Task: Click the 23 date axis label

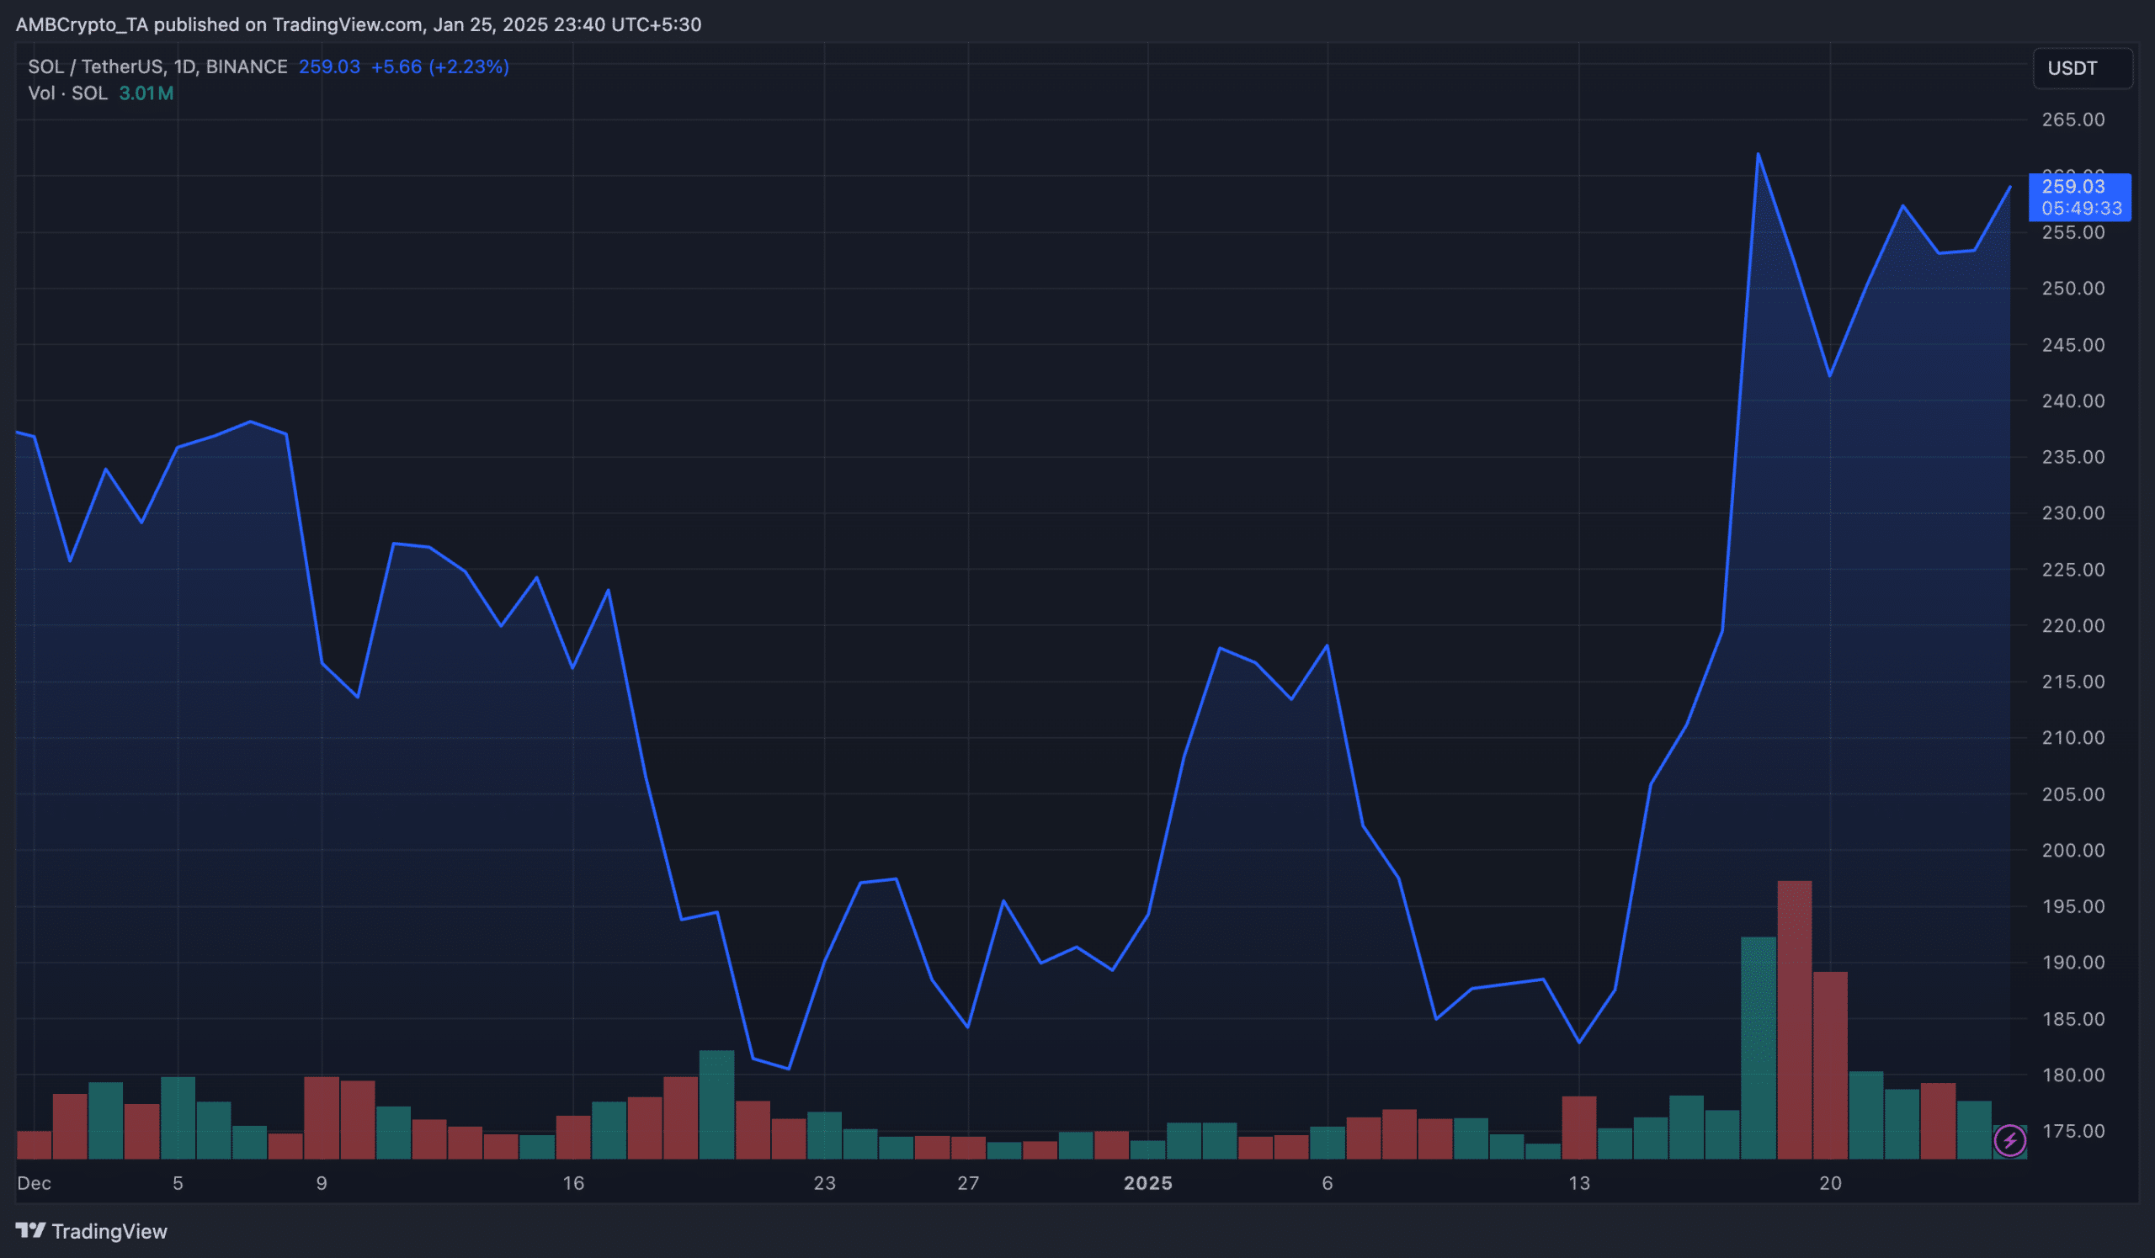Action: [824, 1183]
